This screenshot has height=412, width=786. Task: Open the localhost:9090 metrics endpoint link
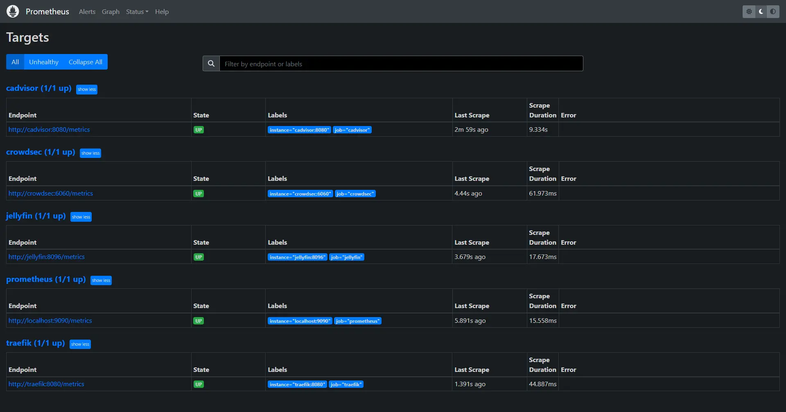point(50,321)
